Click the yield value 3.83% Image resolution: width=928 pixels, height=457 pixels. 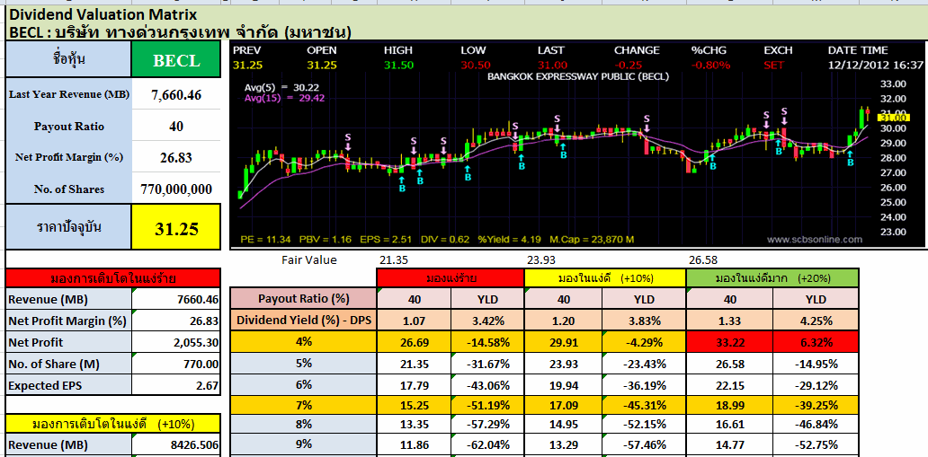643,321
